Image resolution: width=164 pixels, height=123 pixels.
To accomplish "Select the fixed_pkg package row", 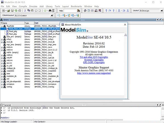I will (30, 31).
